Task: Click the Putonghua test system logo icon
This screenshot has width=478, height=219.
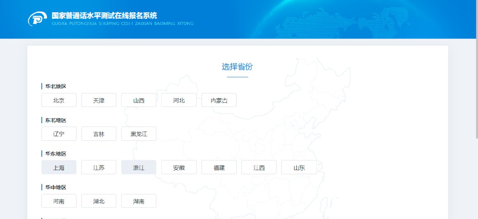Action: click(x=37, y=19)
